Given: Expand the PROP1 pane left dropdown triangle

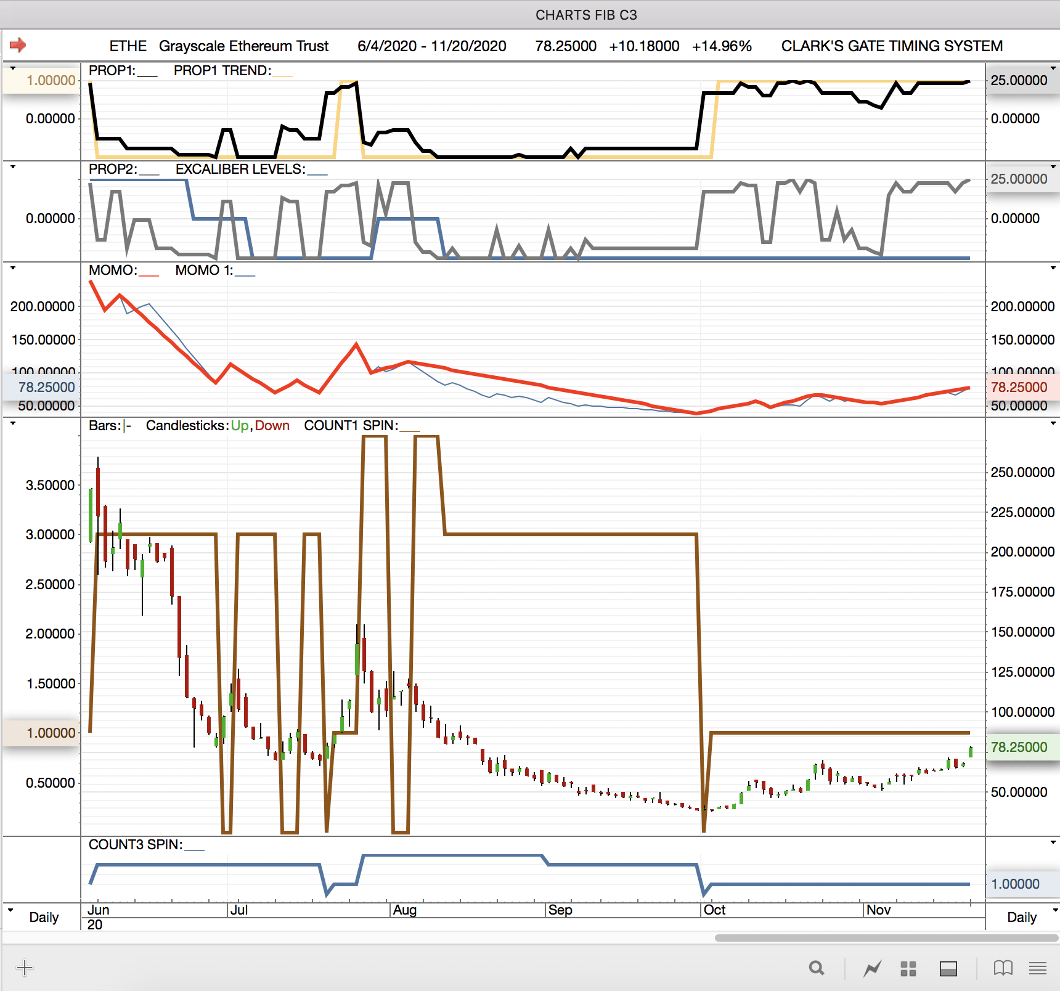Looking at the screenshot, I should [13, 68].
